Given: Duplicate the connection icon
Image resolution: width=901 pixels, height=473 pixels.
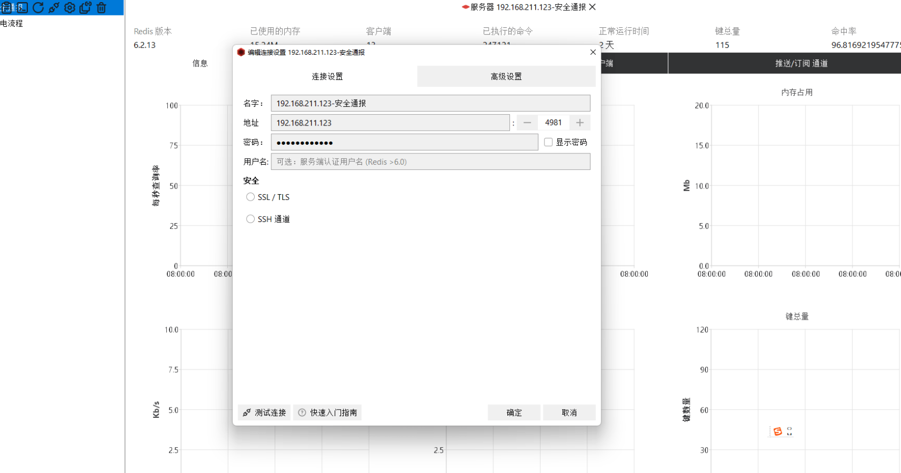Looking at the screenshot, I should pyautogui.click(x=85, y=8).
